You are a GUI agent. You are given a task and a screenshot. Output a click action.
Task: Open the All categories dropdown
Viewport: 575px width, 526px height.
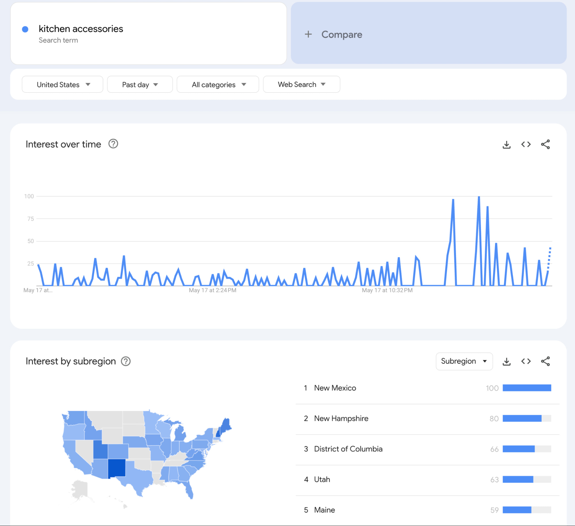click(x=218, y=84)
